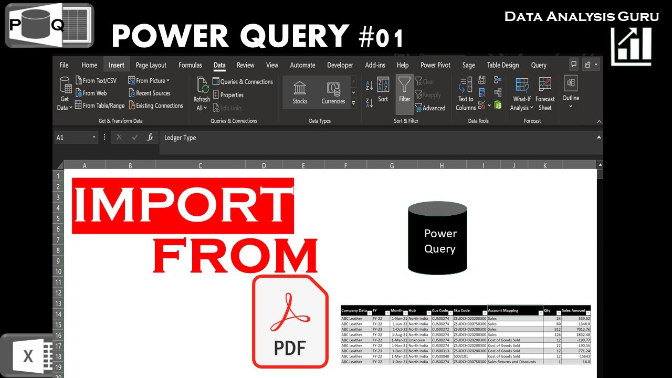672x378 pixels.
Task: Select the Stocks data type
Action: point(300,92)
